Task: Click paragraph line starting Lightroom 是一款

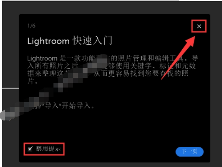Action: click(x=113, y=58)
